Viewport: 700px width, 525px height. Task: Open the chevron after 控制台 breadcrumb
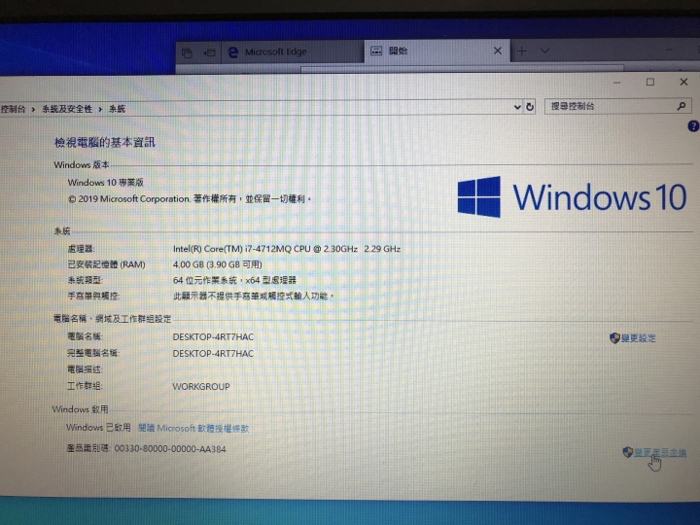point(33,109)
